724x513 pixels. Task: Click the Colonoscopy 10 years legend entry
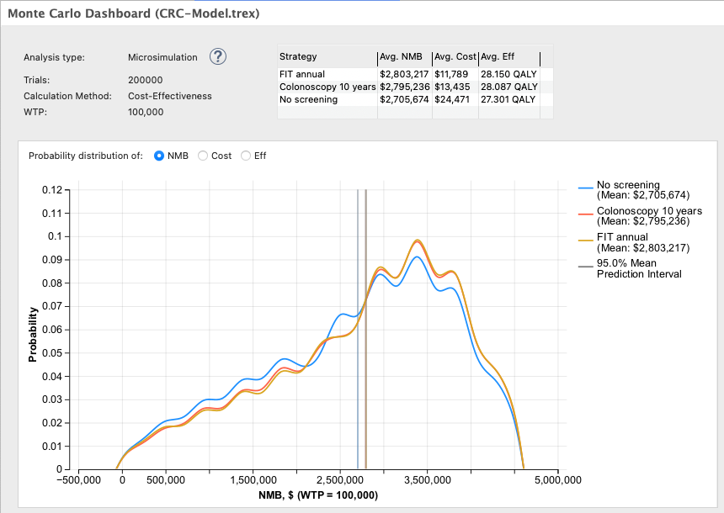641,216
